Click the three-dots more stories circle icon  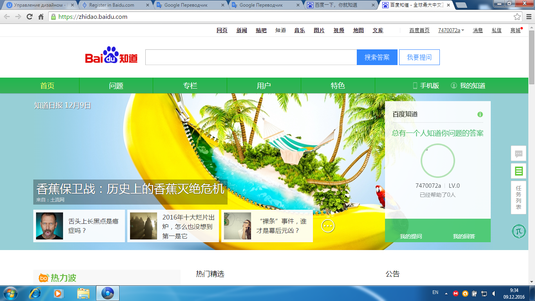328,226
